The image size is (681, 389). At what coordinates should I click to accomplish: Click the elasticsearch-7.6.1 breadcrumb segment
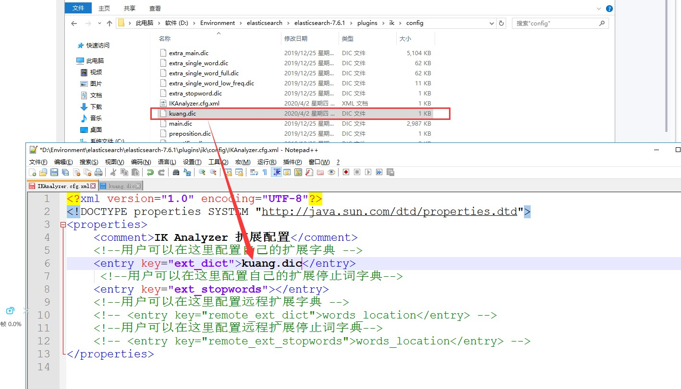pyautogui.click(x=319, y=23)
